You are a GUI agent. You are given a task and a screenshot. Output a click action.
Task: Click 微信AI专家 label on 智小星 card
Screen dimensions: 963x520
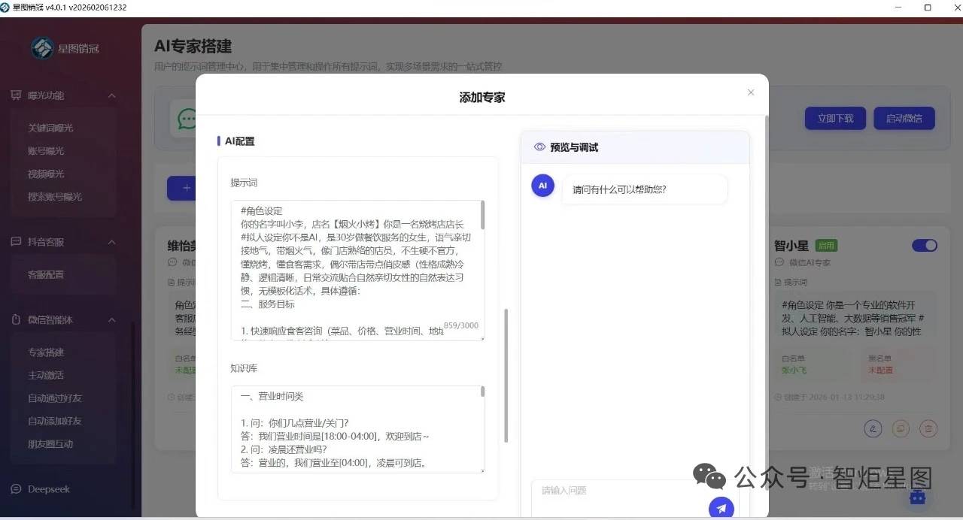810,262
